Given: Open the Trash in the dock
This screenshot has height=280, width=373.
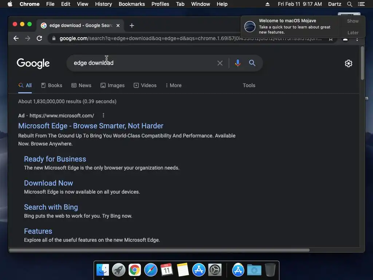Looking at the screenshot, I should (270, 270).
